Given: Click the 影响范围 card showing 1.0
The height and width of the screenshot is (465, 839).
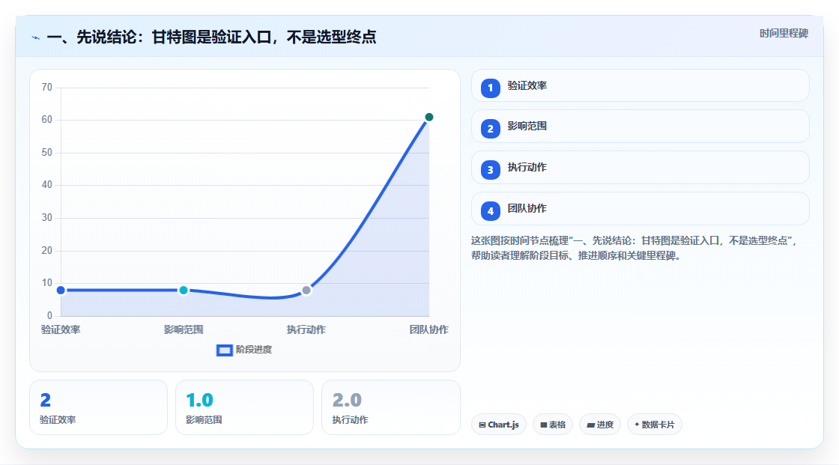Looking at the screenshot, I should [x=244, y=407].
